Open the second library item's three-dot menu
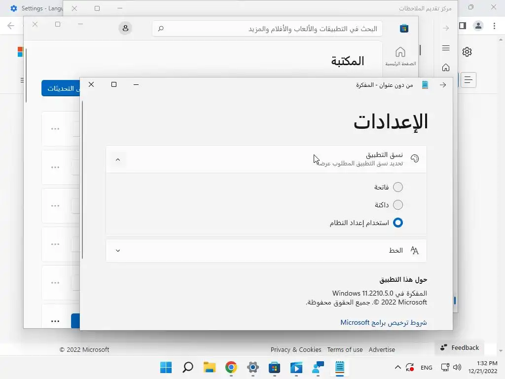Screen dimensions: 505x379 click(x=55, y=167)
